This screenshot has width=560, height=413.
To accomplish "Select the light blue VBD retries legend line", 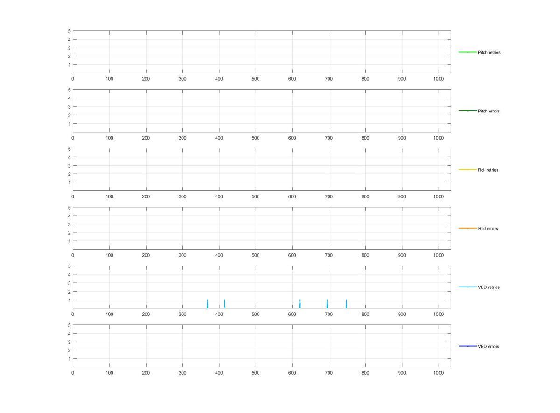I will [468, 287].
